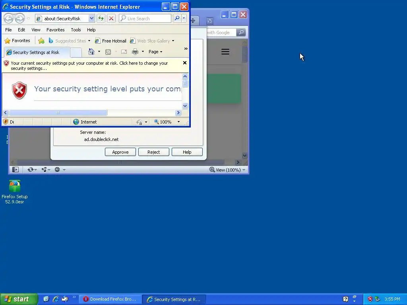The width and height of the screenshot is (407, 305).
Task: Open the Edit menu
Action: pyautogui.click(x=21, y=30)
